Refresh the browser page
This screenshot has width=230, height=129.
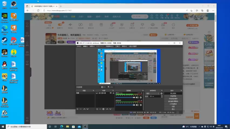38,11
